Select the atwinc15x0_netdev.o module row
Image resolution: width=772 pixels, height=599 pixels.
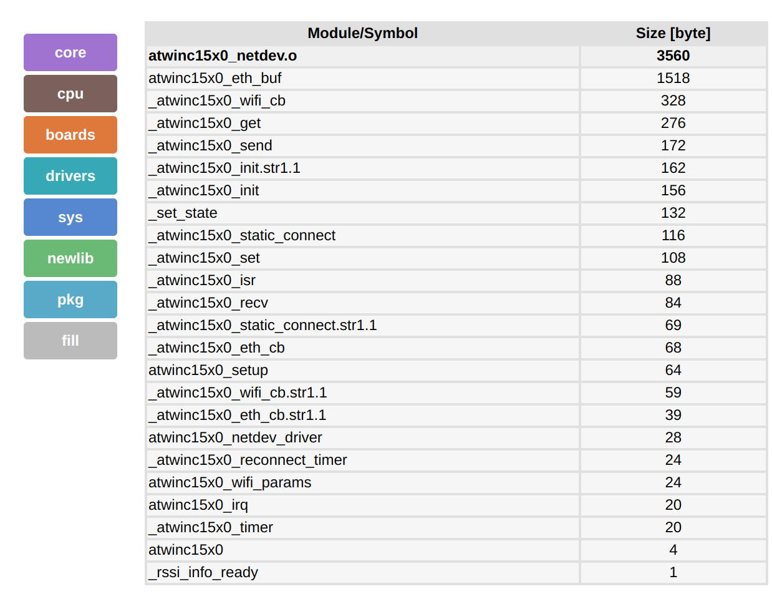click(223, 56)
